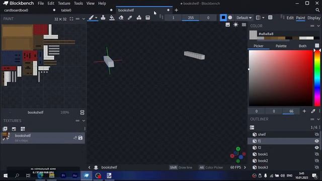Choose the circle brush shape
Image resolution: width=322 pixels, height=181 pixels.
point(230,18)
